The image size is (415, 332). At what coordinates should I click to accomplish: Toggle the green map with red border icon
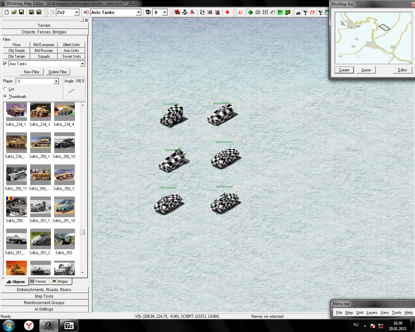coord(288,12)
